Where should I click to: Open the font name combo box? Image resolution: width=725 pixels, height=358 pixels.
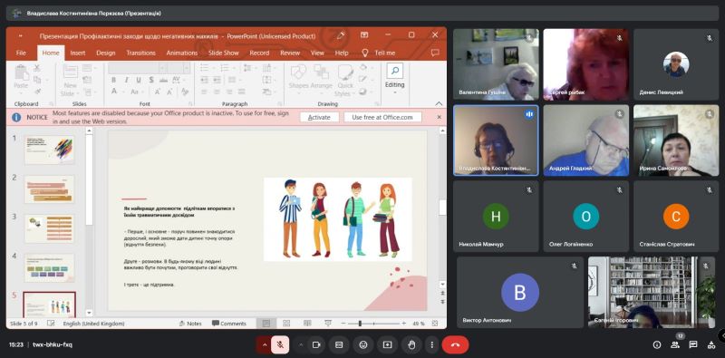(138, 68)
